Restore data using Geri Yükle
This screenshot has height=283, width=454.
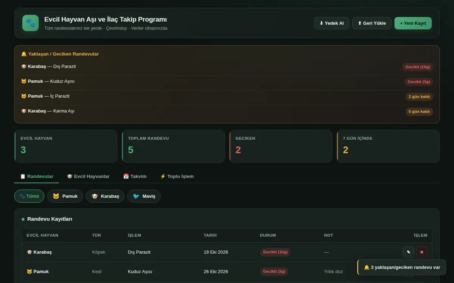(372, 23)
